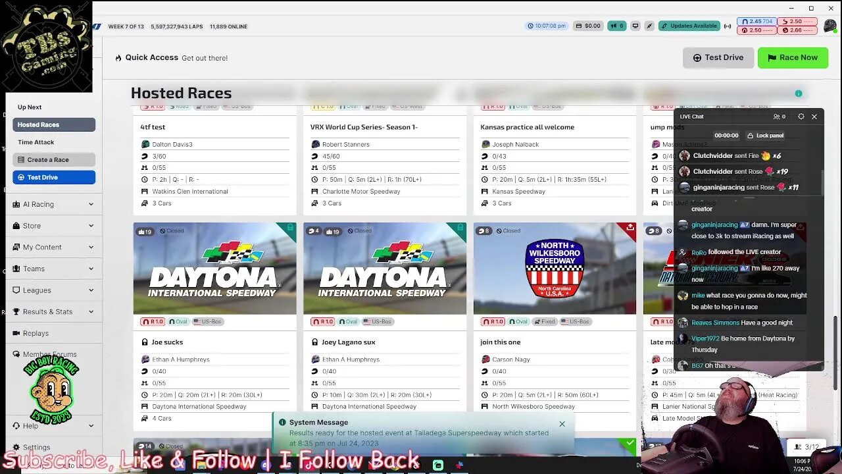Open the 'Joey Lagano sux' Daytona thumbnail
This screenshot has height=474, width=842.
tap(385, 268)
